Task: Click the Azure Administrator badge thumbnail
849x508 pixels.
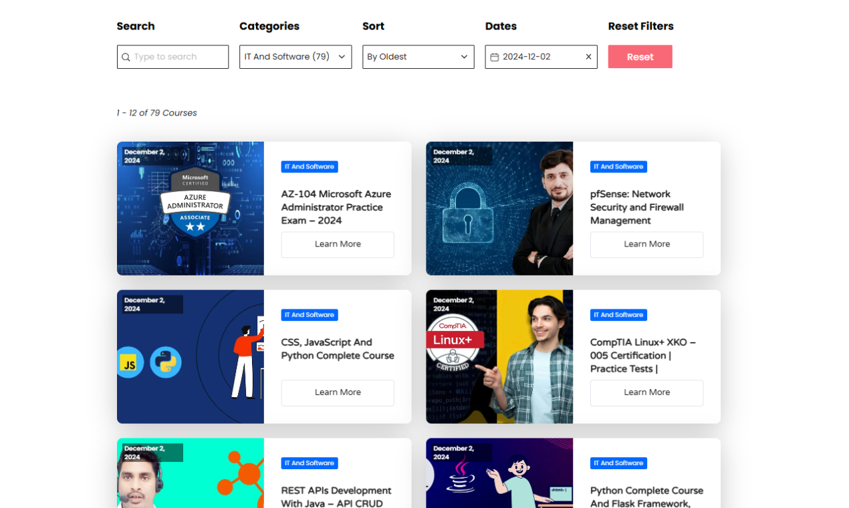Action: (x=191, y=209)
